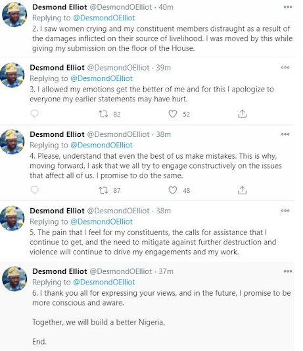Click @DesmondOElliot reply link in tweet 6
303x351 pixels.
point(104,282)
